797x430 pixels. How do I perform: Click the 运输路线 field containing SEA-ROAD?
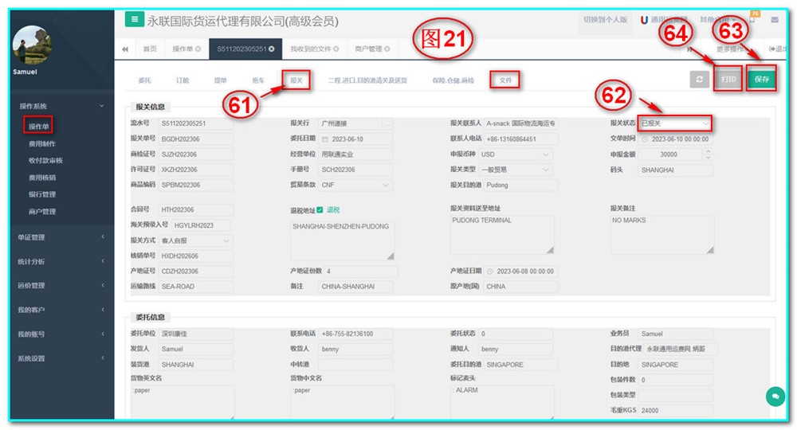click(x=196, y=287)
